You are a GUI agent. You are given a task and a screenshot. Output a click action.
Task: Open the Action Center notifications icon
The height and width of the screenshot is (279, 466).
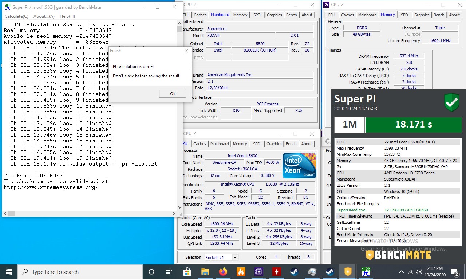point(455,272)
